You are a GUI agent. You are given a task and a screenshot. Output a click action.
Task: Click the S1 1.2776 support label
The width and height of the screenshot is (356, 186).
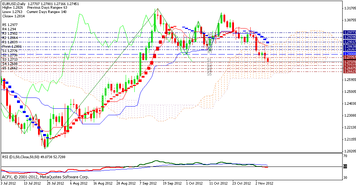9,51
